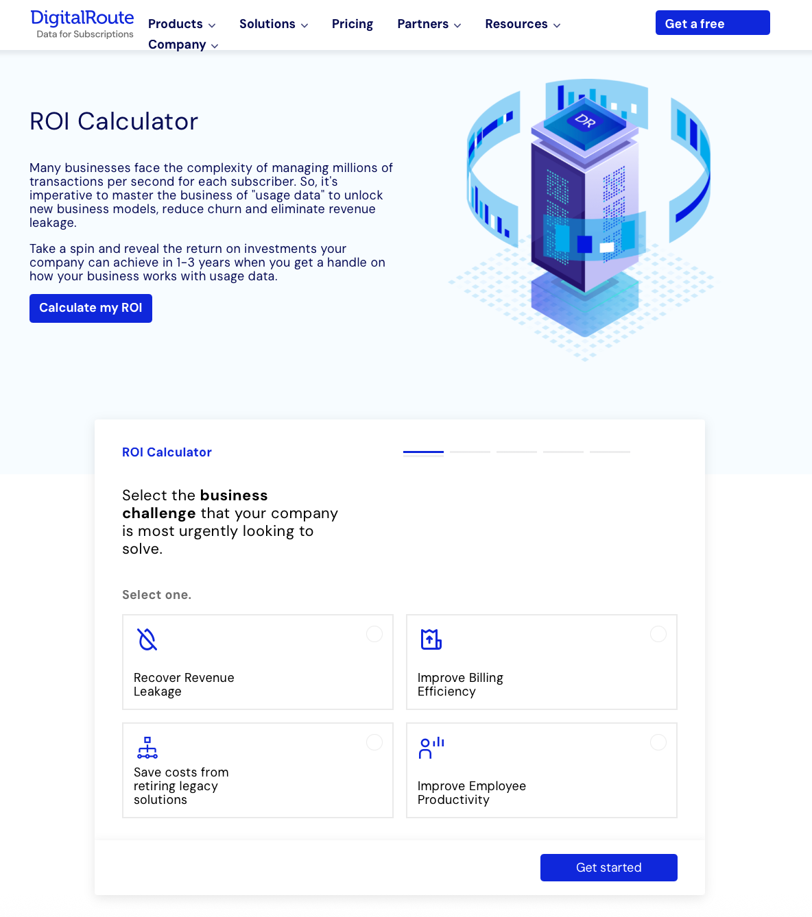Viewport: 812px width, 917px height.
Task: Click the DigitalRoute logo
Action: tap(82, 24)
